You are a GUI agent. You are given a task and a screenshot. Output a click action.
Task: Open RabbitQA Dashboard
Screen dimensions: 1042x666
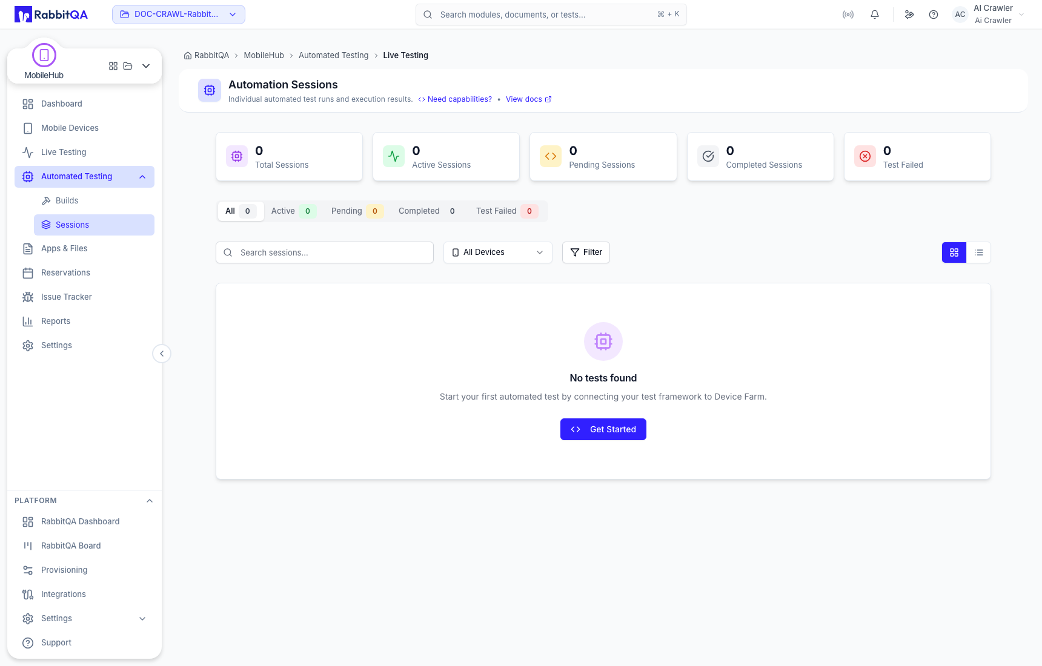click(x=84, y=522)
